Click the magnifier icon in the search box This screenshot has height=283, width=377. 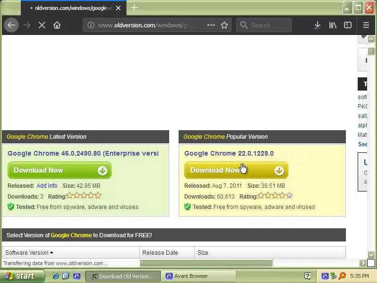244,25
